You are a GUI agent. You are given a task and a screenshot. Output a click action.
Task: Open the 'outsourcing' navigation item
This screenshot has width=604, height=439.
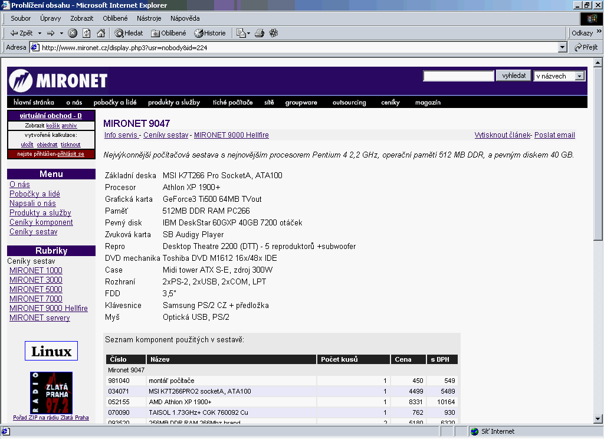349,102
